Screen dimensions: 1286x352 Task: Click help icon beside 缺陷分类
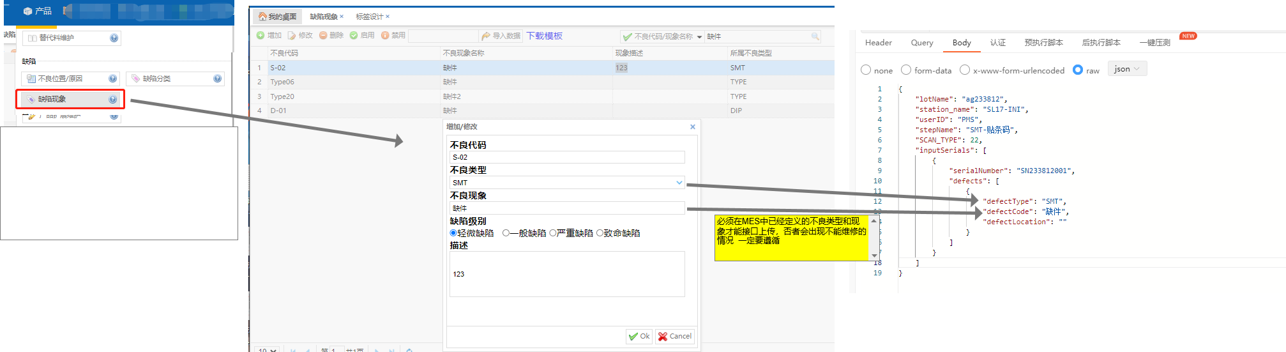(217, 79)
